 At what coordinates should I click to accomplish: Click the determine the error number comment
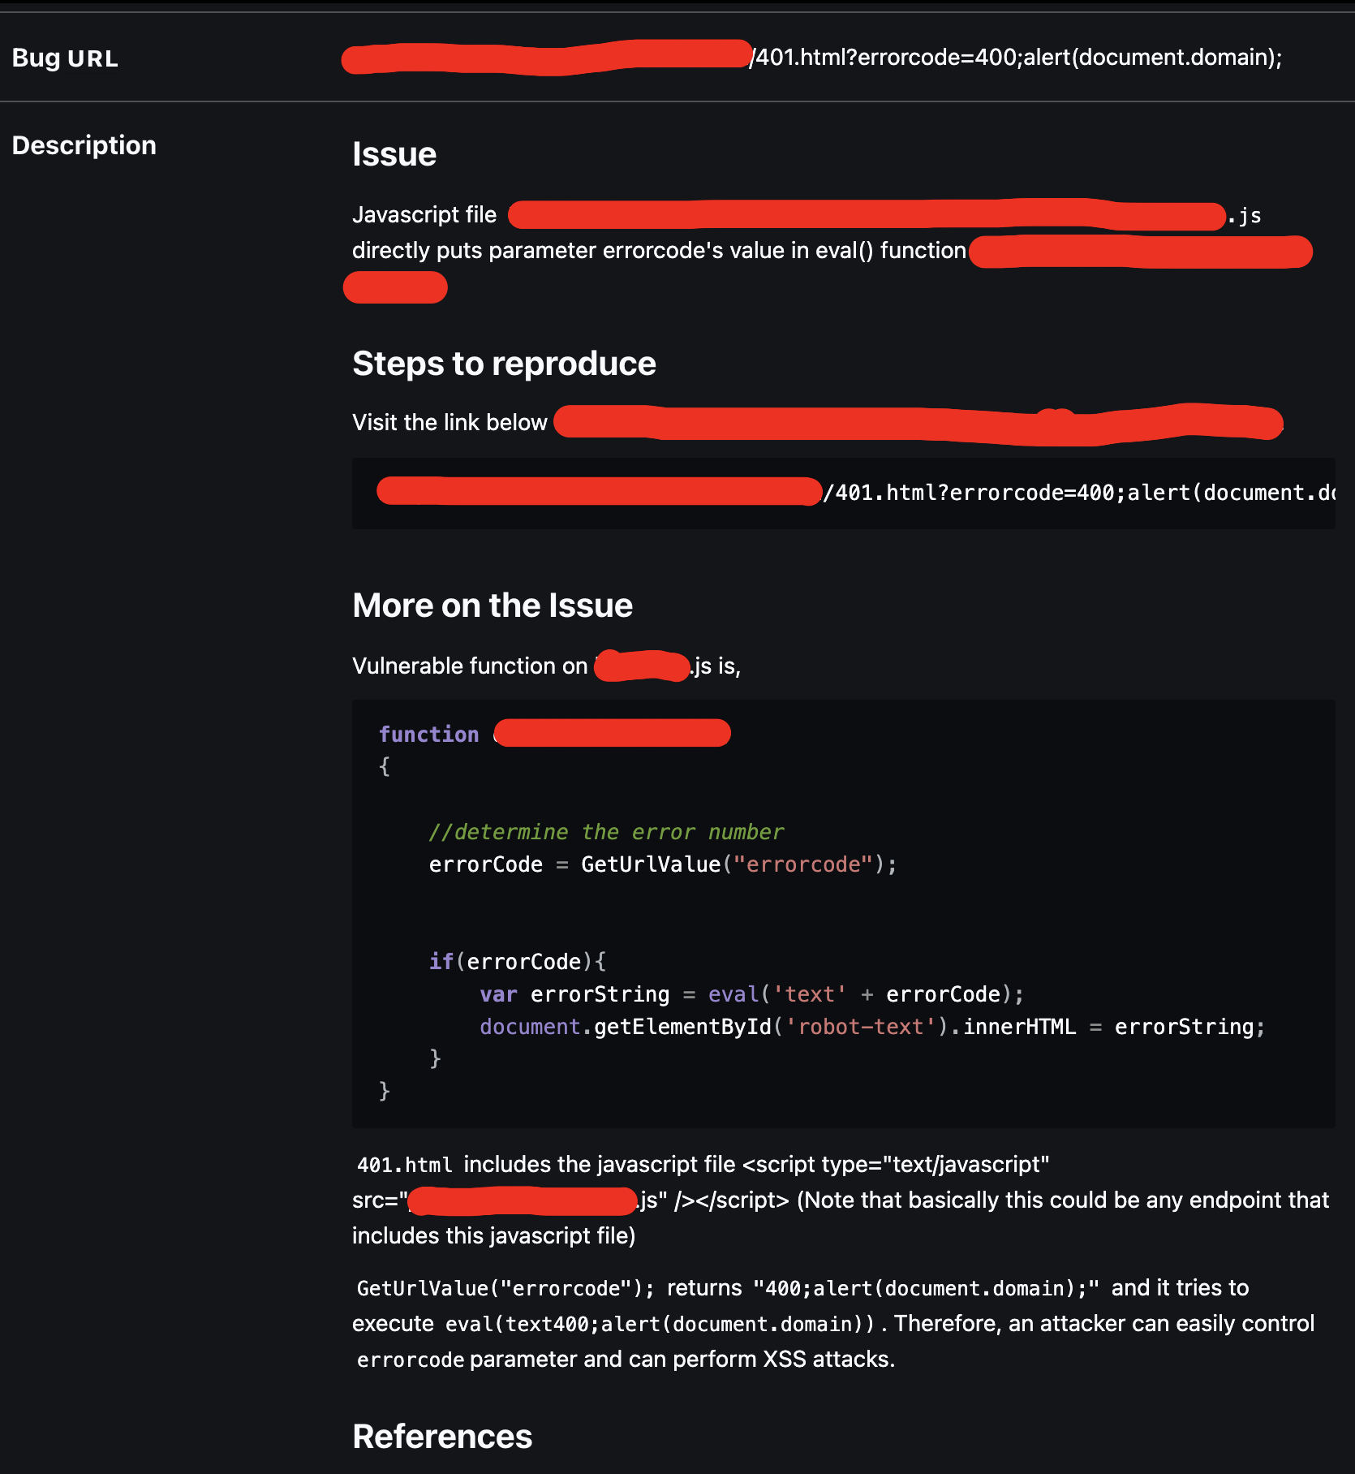[x=606, y=832]
